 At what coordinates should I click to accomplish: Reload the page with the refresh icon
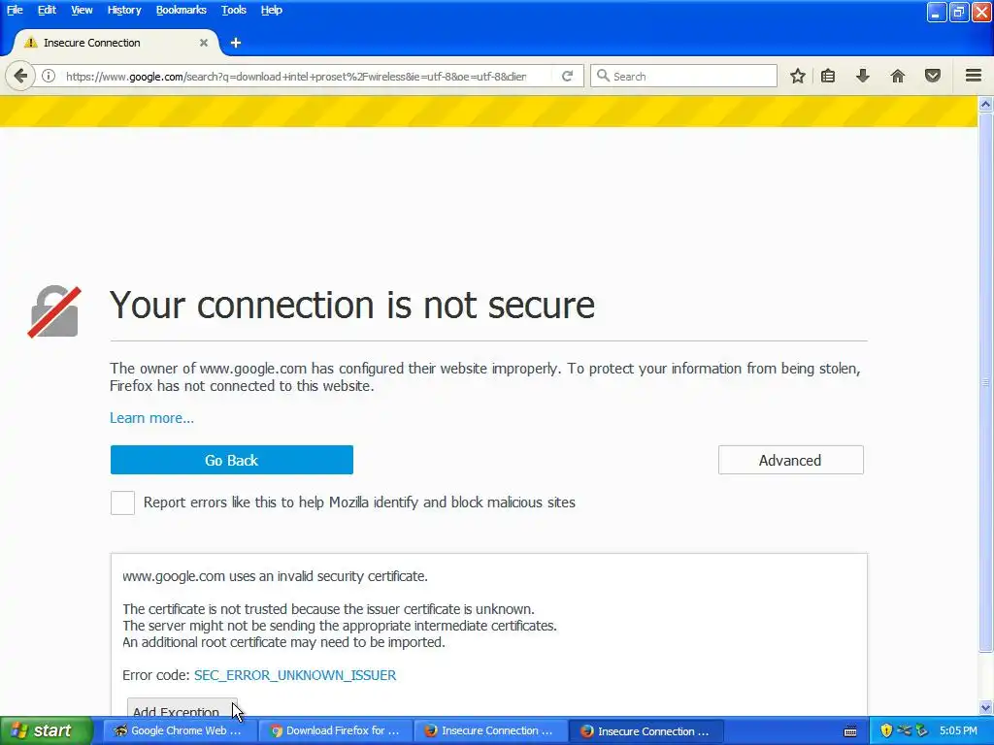567,76
